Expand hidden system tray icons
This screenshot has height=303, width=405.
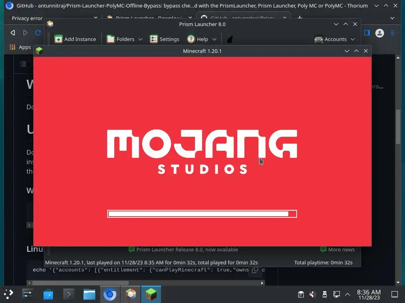click(x=348, y=294)
